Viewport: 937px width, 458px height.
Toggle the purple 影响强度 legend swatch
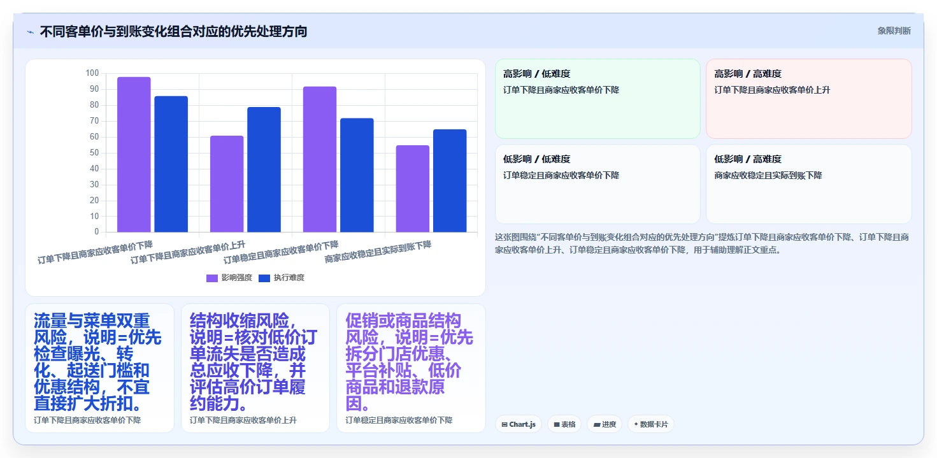[212, 278]
